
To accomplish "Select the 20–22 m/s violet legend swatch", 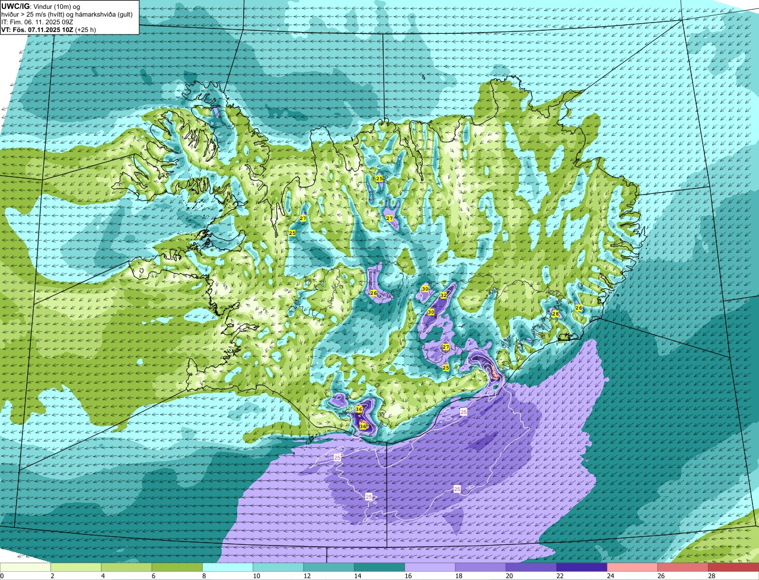I will coord(531,567).
